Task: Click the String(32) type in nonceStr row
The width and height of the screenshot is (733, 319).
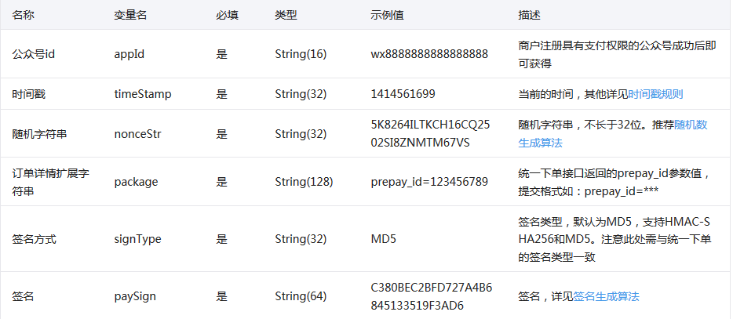Action: tap(301, 135)
